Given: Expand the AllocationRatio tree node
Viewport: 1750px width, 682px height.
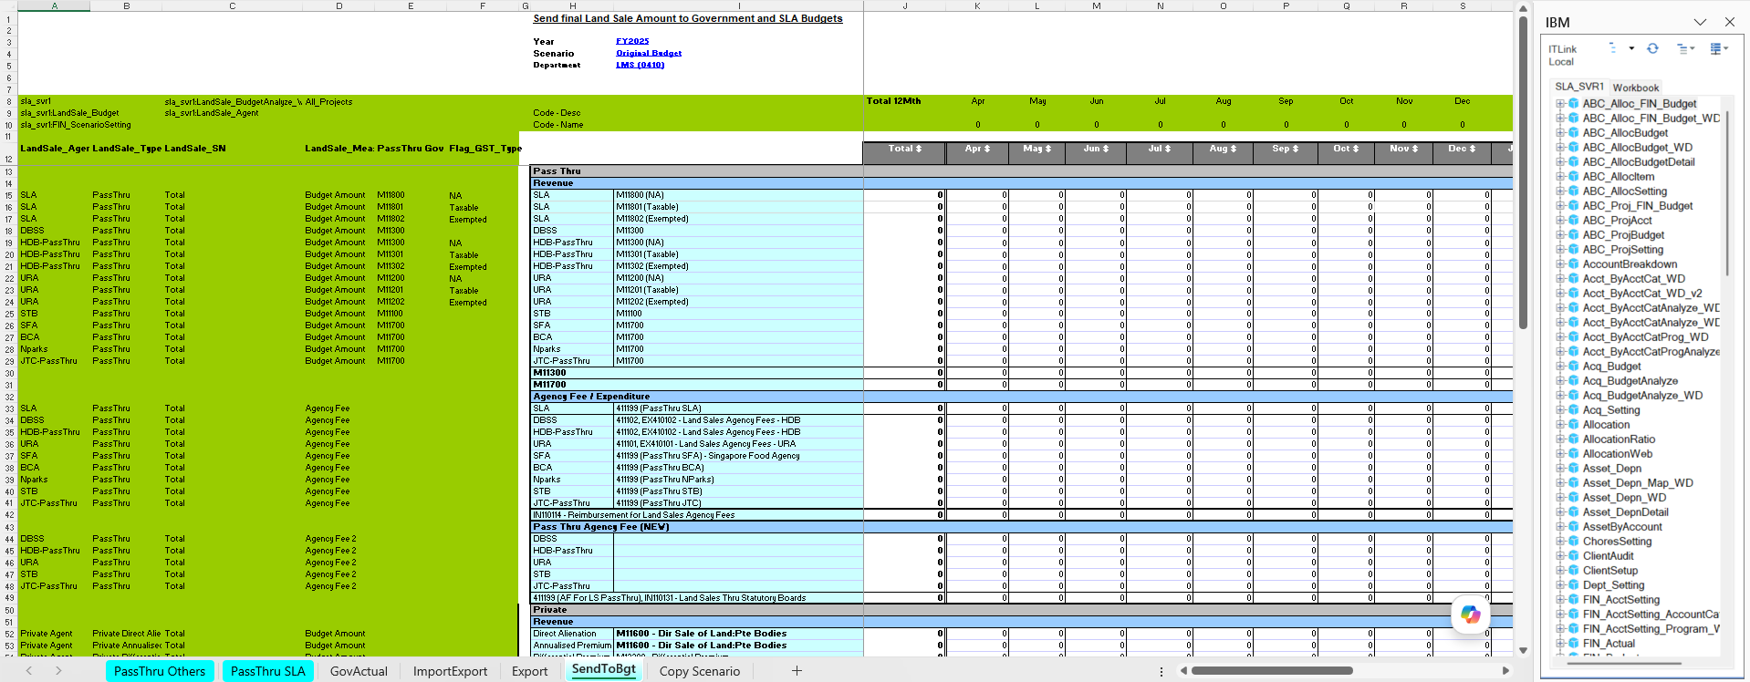Looking at the screenshot, I should (1560, 439).
